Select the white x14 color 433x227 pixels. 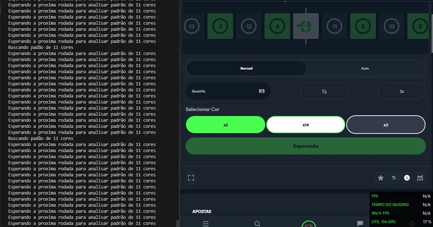point(306,125)
